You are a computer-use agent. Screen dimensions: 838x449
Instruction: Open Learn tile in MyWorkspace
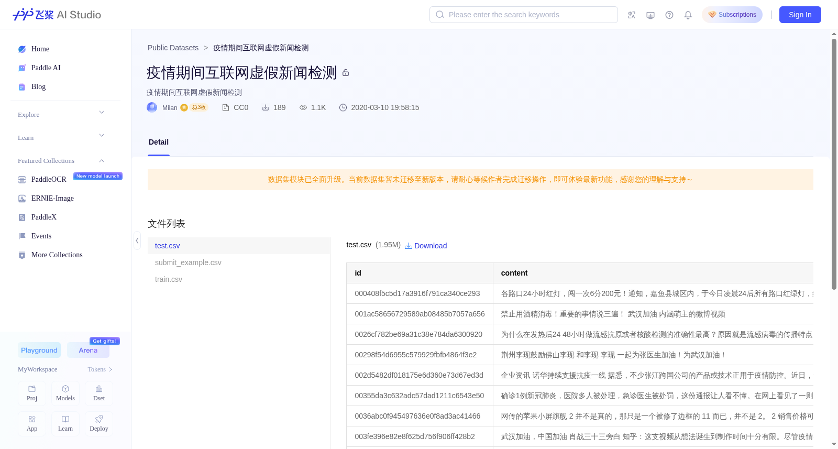pyautogui.click(x=65, y=424)
